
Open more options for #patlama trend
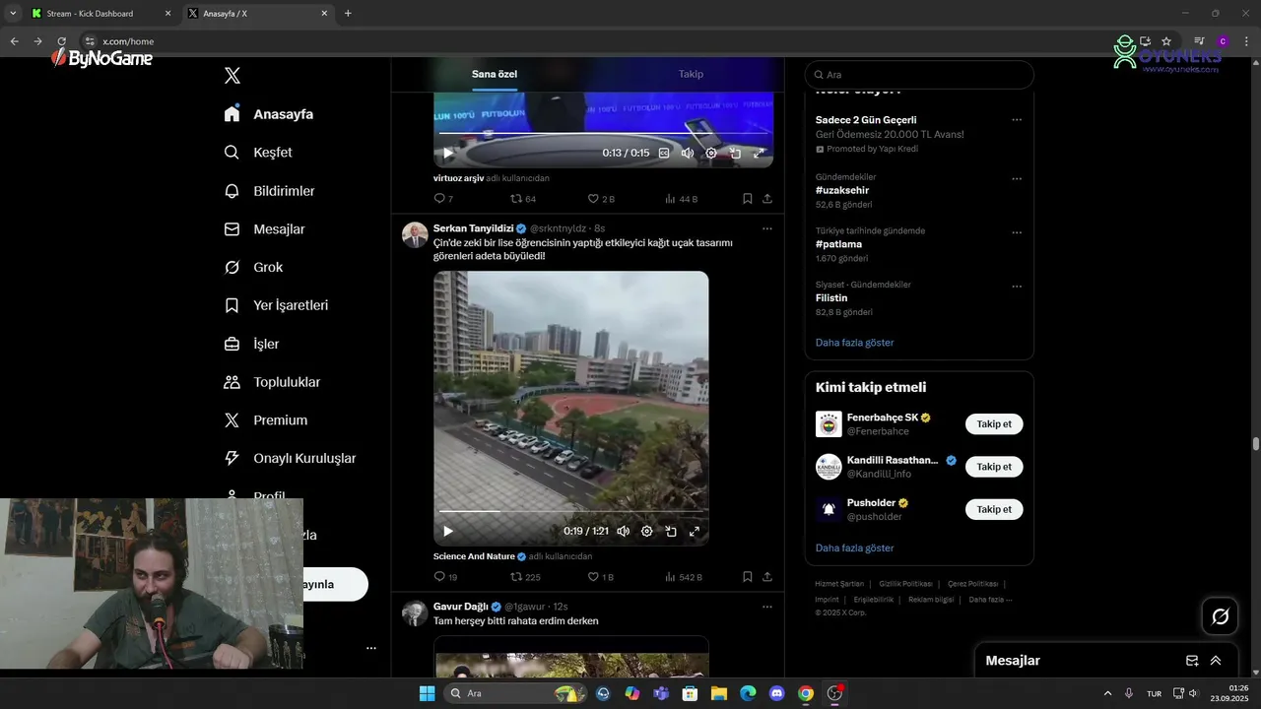[1017, 232]
